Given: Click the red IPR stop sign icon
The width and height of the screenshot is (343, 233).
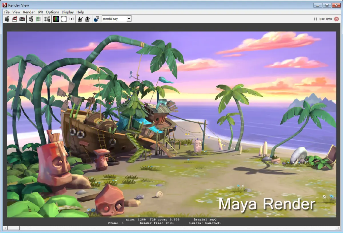Looking at the screenshot, I should point(336,19).
